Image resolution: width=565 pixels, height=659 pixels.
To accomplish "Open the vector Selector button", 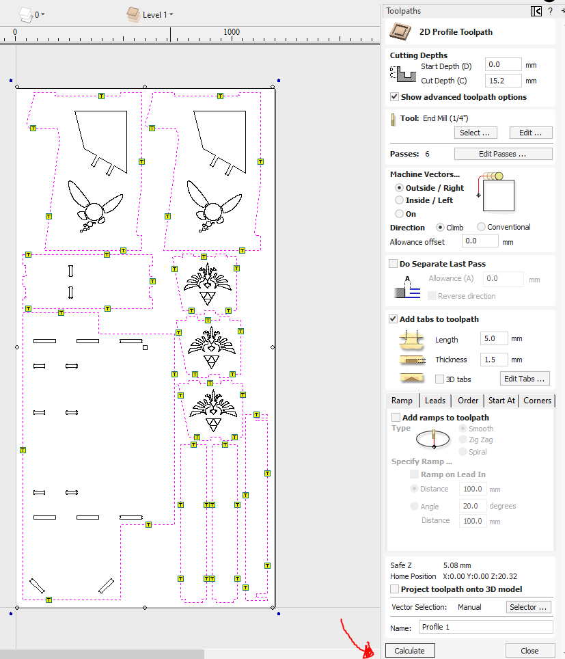I will coord(528,607).
